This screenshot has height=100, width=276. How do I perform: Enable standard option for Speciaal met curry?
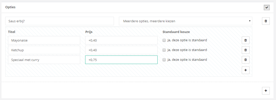point(164,60)
